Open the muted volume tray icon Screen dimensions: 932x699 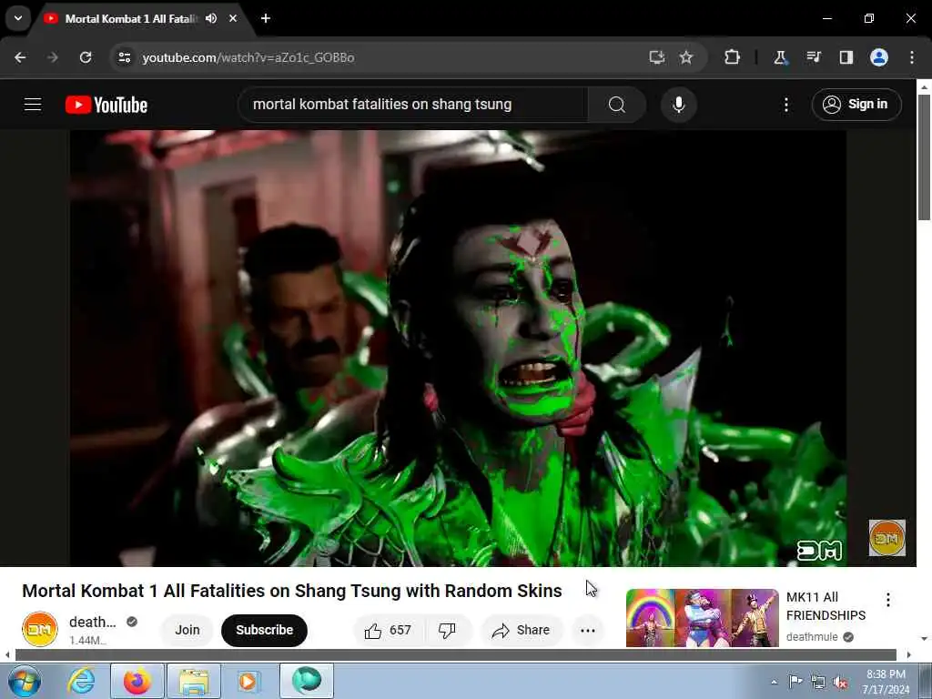(x=840, y=682)
